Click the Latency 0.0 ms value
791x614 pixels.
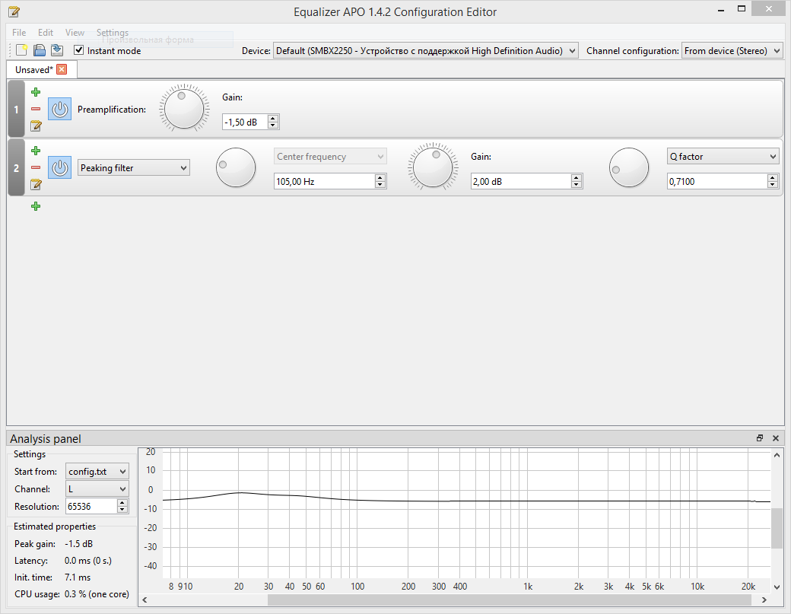click(x=87, y=561)
